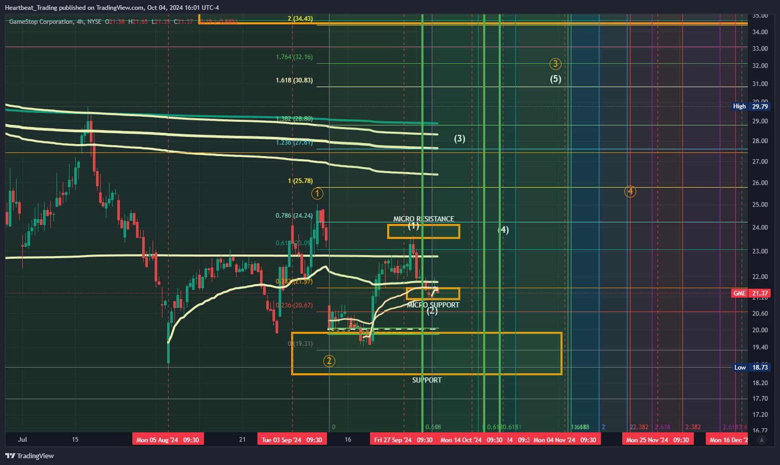Select the white (2) wave label under micro support
The image size is (780, 465).
pyautogui.click(x=432, y=311)
